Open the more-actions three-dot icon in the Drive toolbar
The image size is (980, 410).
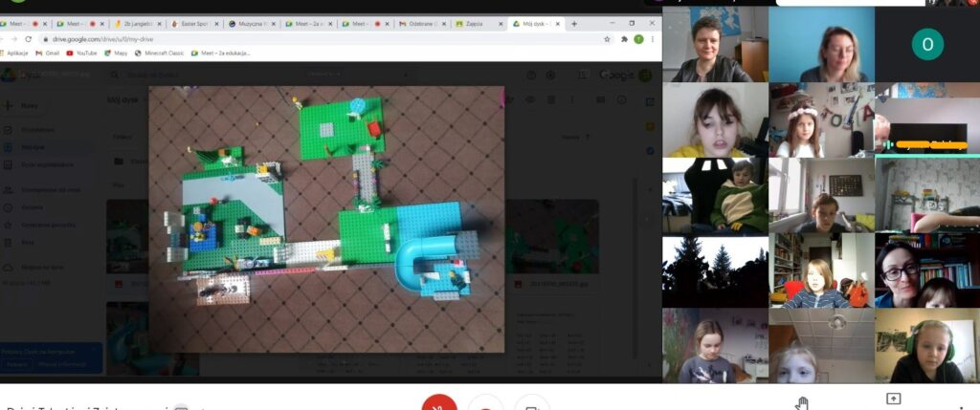coord(571,99)
